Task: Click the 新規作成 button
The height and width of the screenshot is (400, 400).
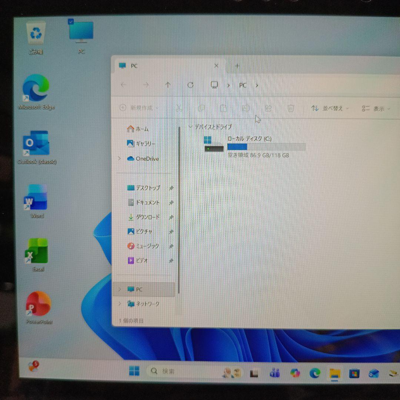Action: point(139,108)
